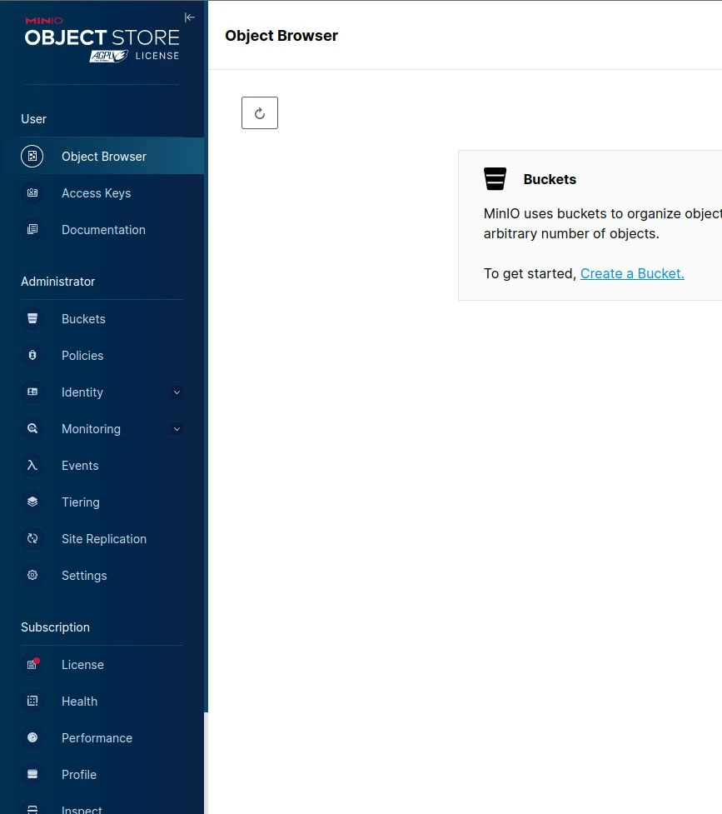
Task: Open the Tiering page
Action: tap(102, 502)
